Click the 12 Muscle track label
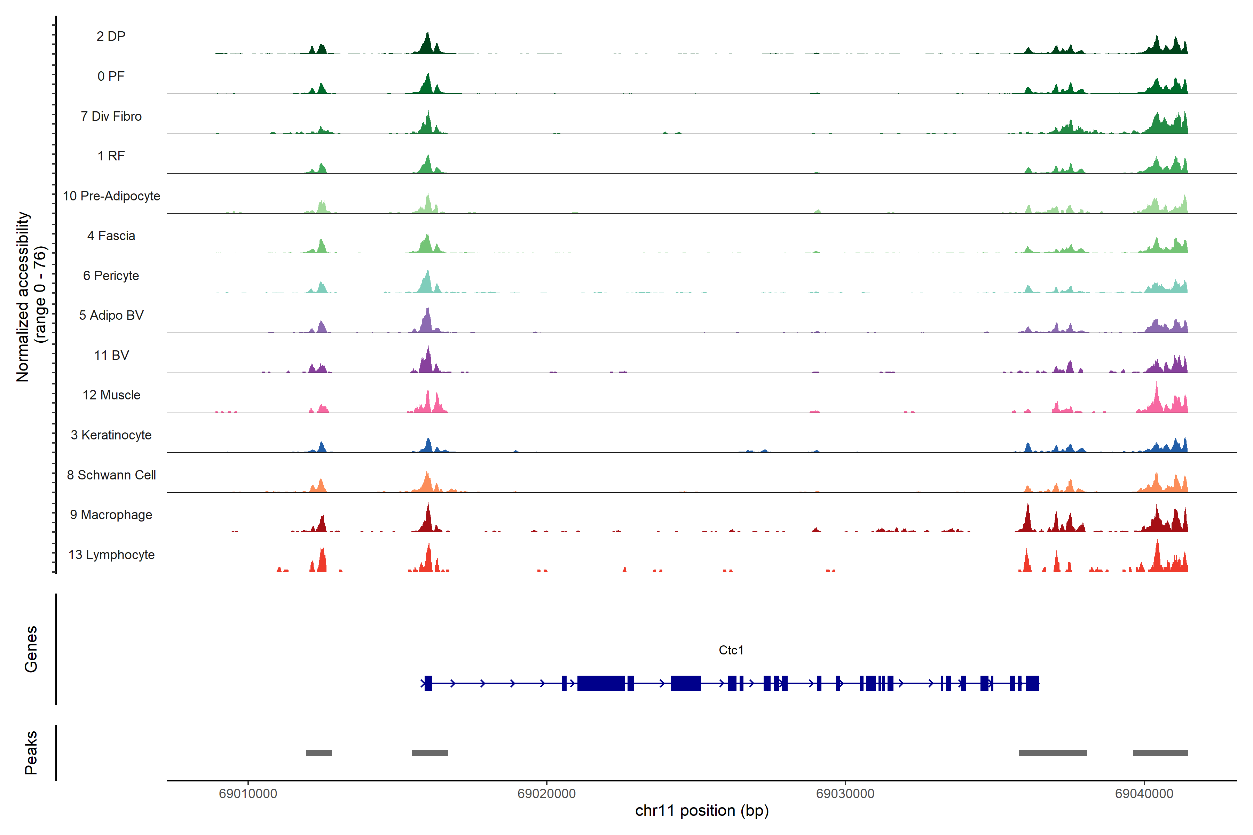Screen dimensions: 1253x835 [111, 395]
